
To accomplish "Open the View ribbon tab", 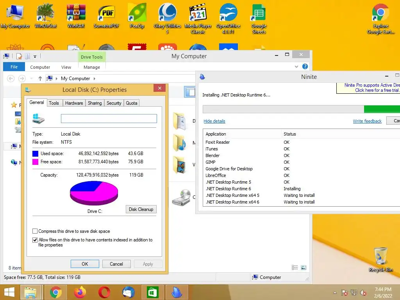I will coord(66,67).
